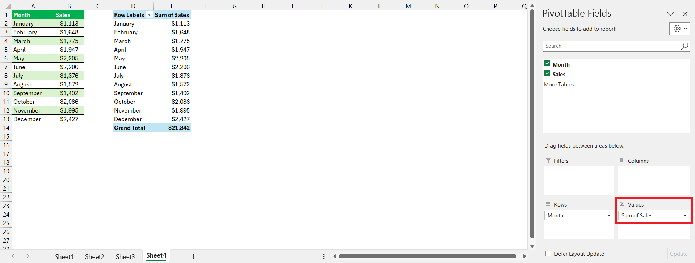
Task: Click horizontal scrollbar left arrow
Action: pos(335,256)
